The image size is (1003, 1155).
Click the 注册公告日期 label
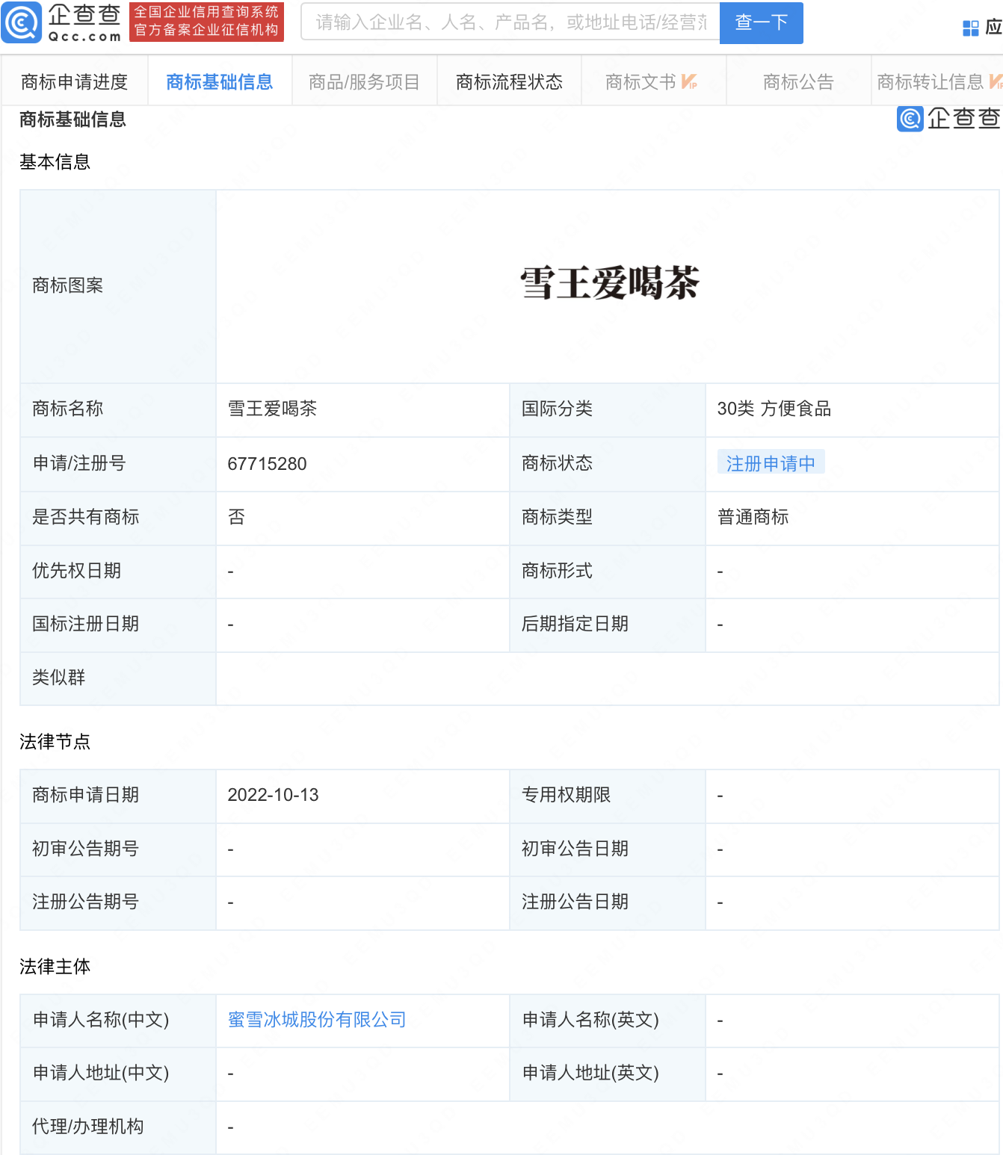575,901
